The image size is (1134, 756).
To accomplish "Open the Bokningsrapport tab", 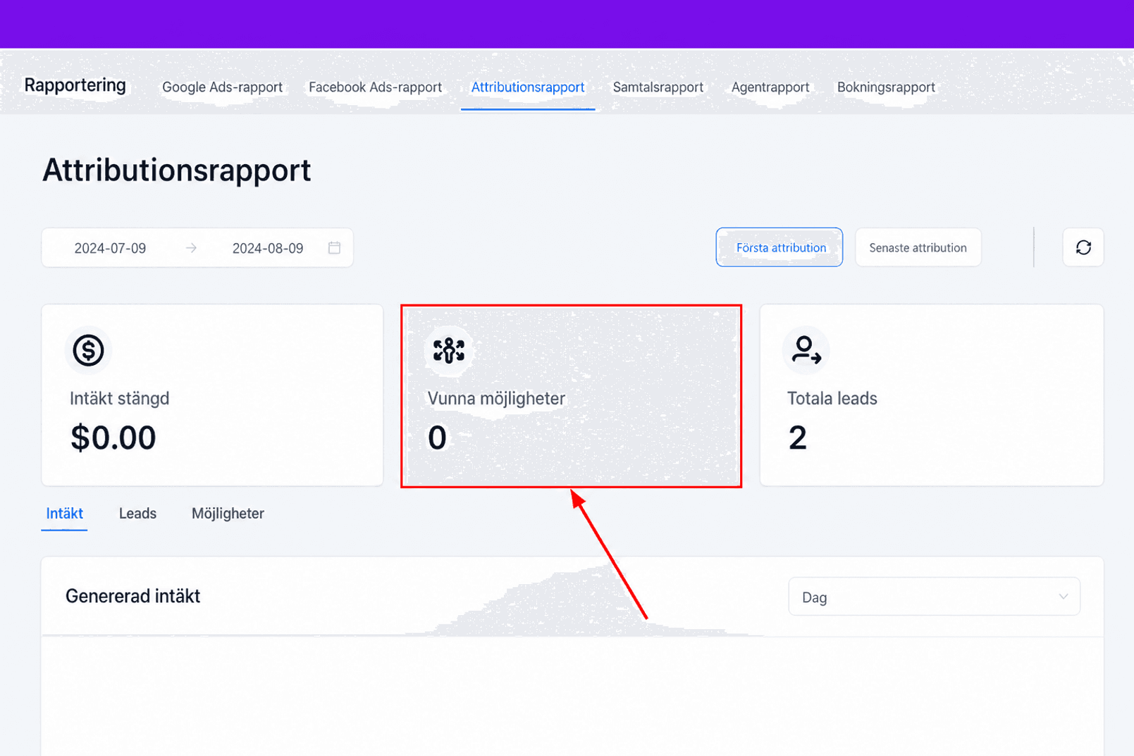I will [x=886, y=87].
